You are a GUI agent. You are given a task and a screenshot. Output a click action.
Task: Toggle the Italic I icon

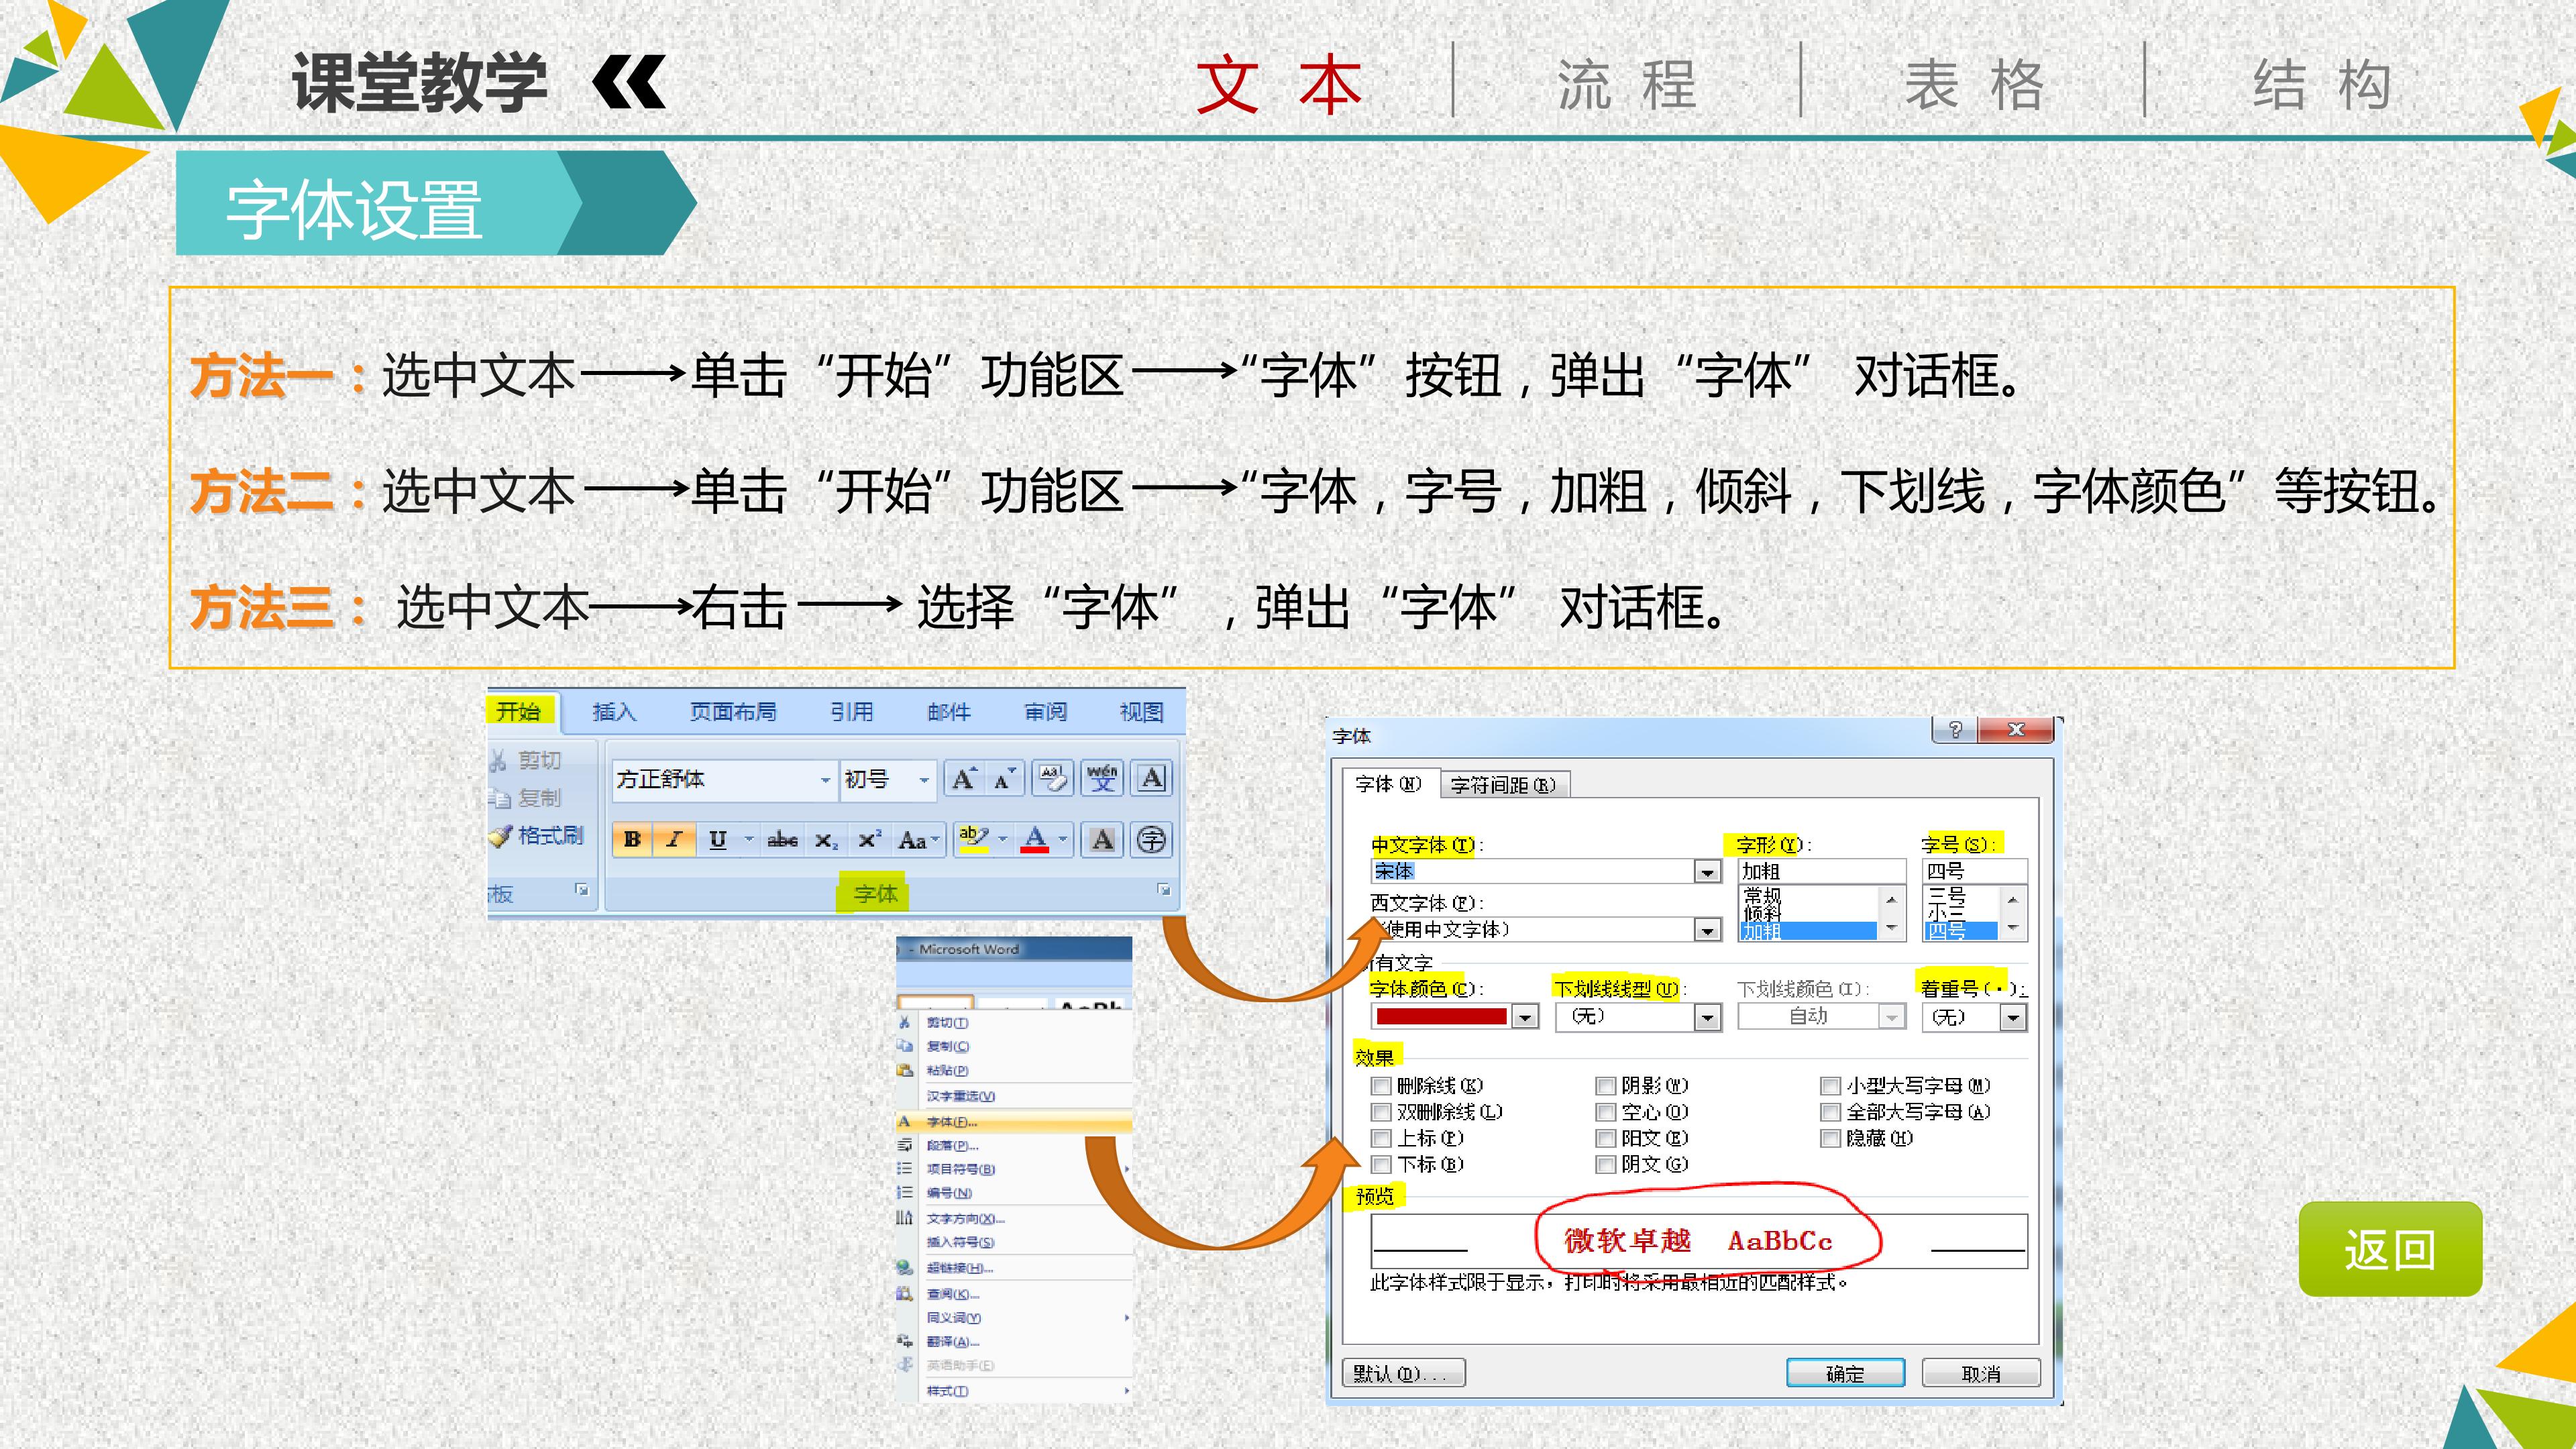(x=675, y=840)
